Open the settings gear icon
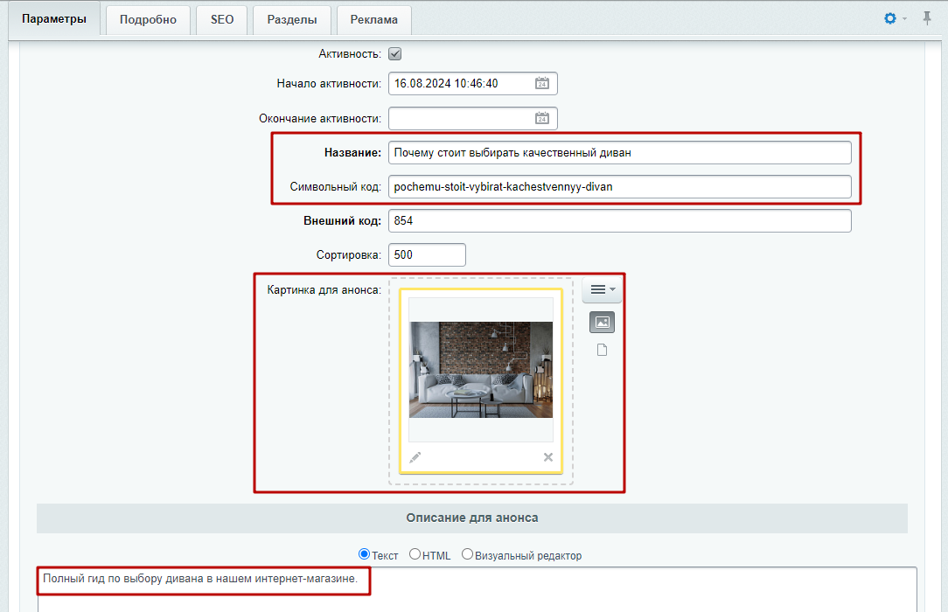 (x=889, y=18)
